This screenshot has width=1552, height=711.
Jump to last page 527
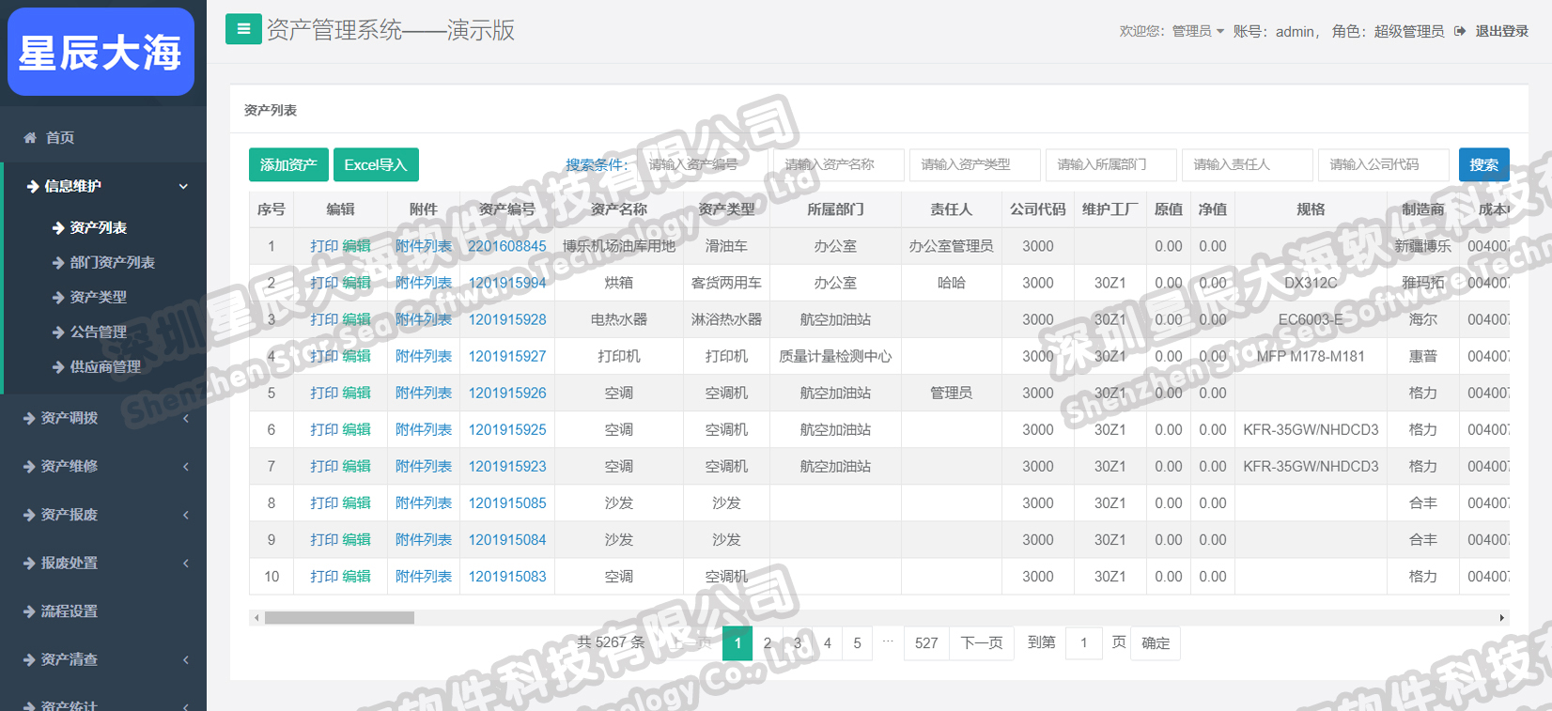926,642
